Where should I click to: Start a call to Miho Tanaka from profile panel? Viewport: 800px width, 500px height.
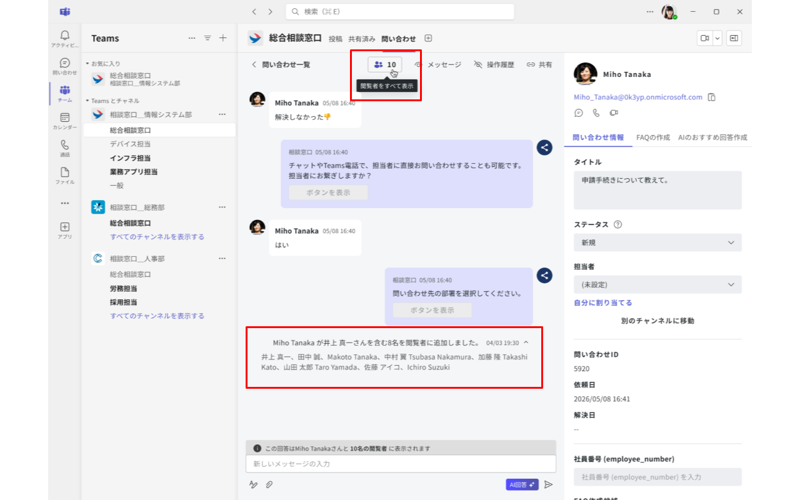point(596,113)
